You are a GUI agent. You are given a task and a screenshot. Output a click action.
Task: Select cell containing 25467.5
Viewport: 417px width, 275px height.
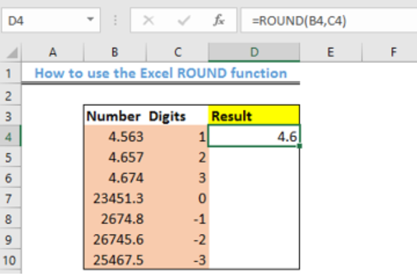pos(115,260)
